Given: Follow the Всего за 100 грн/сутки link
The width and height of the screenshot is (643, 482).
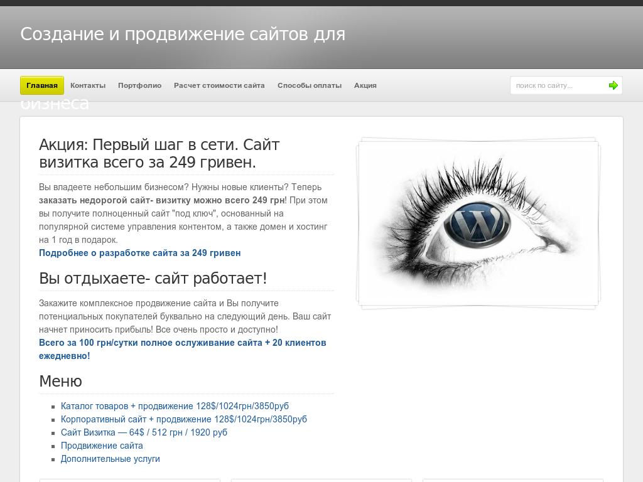Looking at the screenshot, I should tap(183, 349).
